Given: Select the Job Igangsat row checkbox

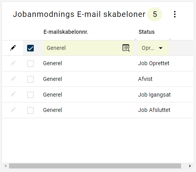Looking at the screenshot, I should point(30,95).
